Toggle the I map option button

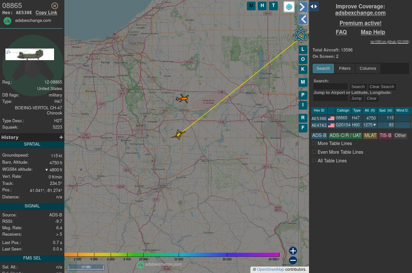pyautogui.click(x=303, y=105)
